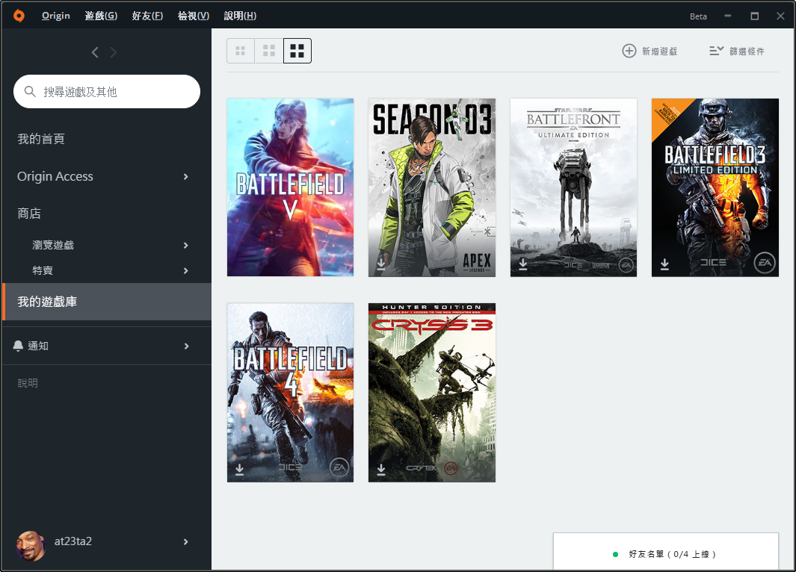The height and width of the screenshot is (572, 796).
Task: Close the Origin window
Action: [x=781, y=16]
